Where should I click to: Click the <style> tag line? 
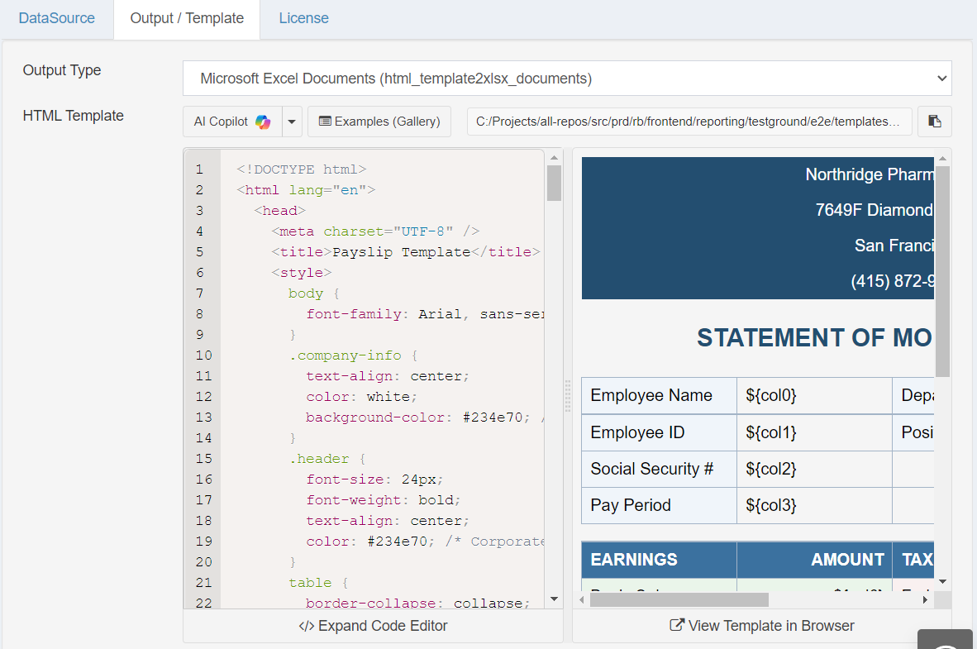(302, 273)
